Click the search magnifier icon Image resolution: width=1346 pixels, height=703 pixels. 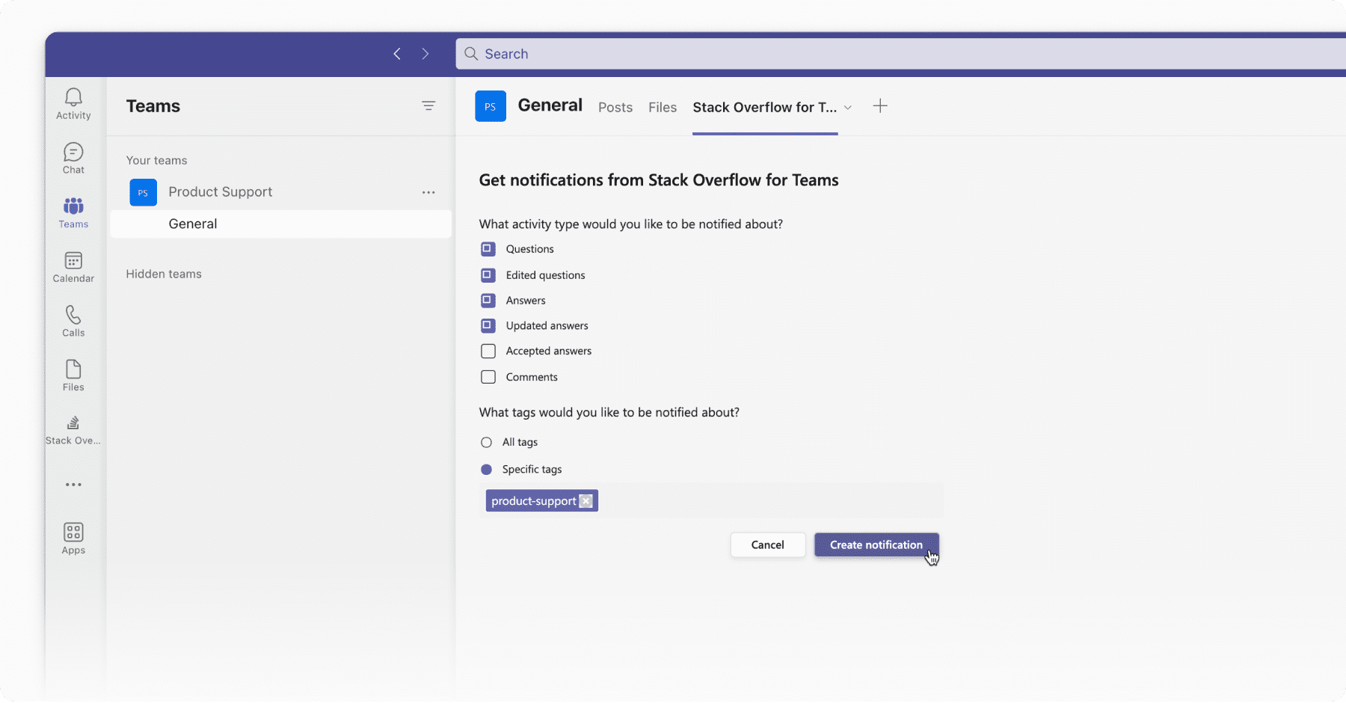(x=471, y=54)
